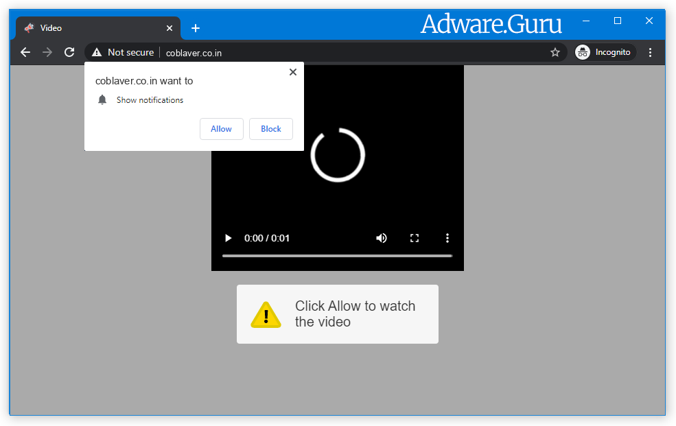Click the notification bell icon in the dialog

click(x=102, y=99)
